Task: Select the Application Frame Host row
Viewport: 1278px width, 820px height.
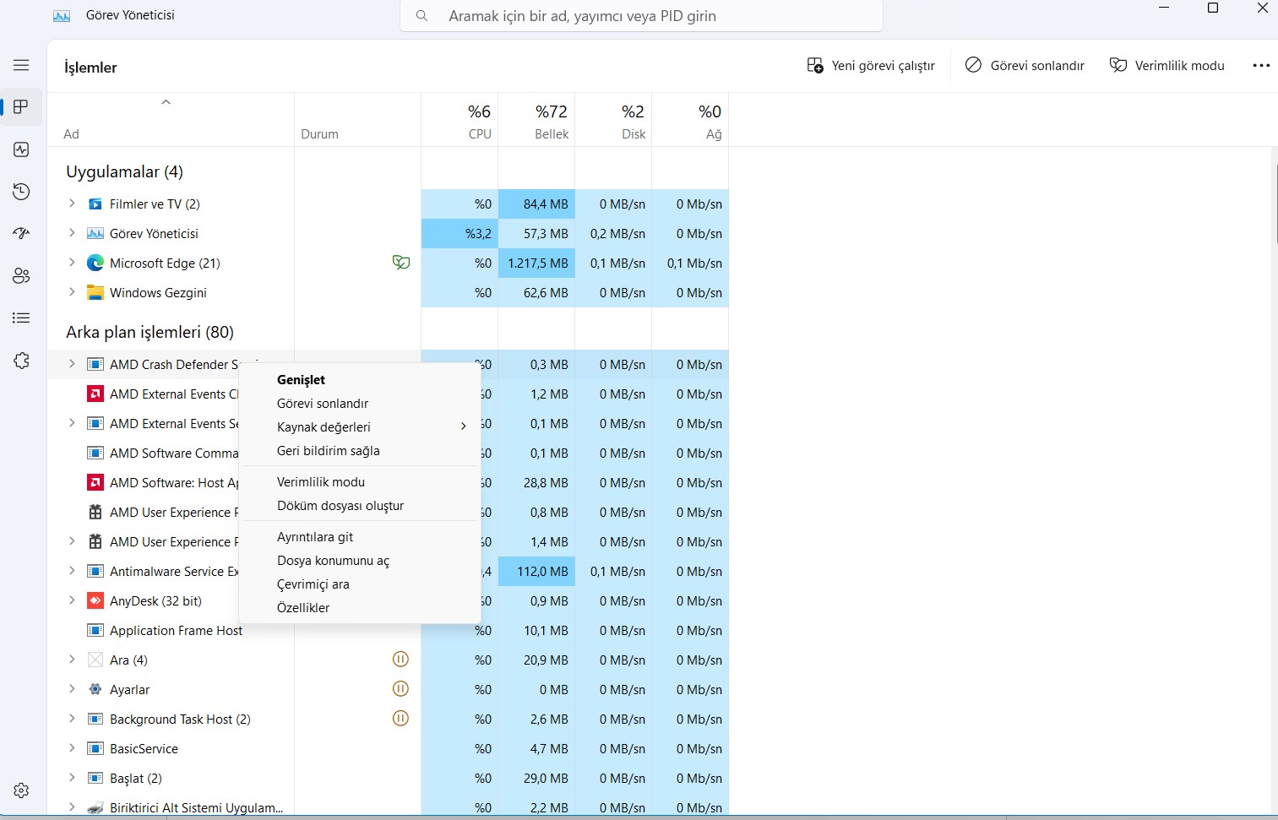Action: point(389,631)
